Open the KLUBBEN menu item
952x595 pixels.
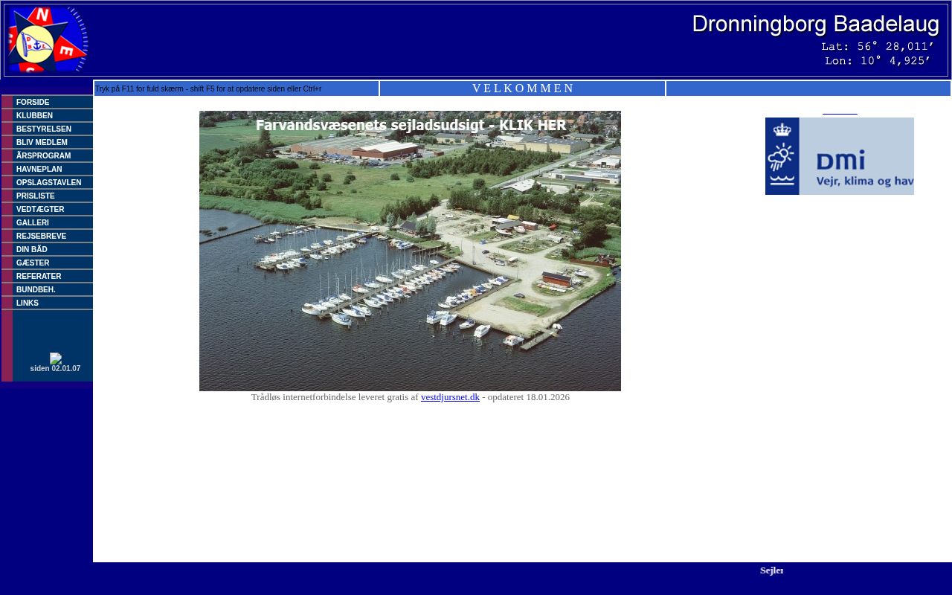[34, 116]
